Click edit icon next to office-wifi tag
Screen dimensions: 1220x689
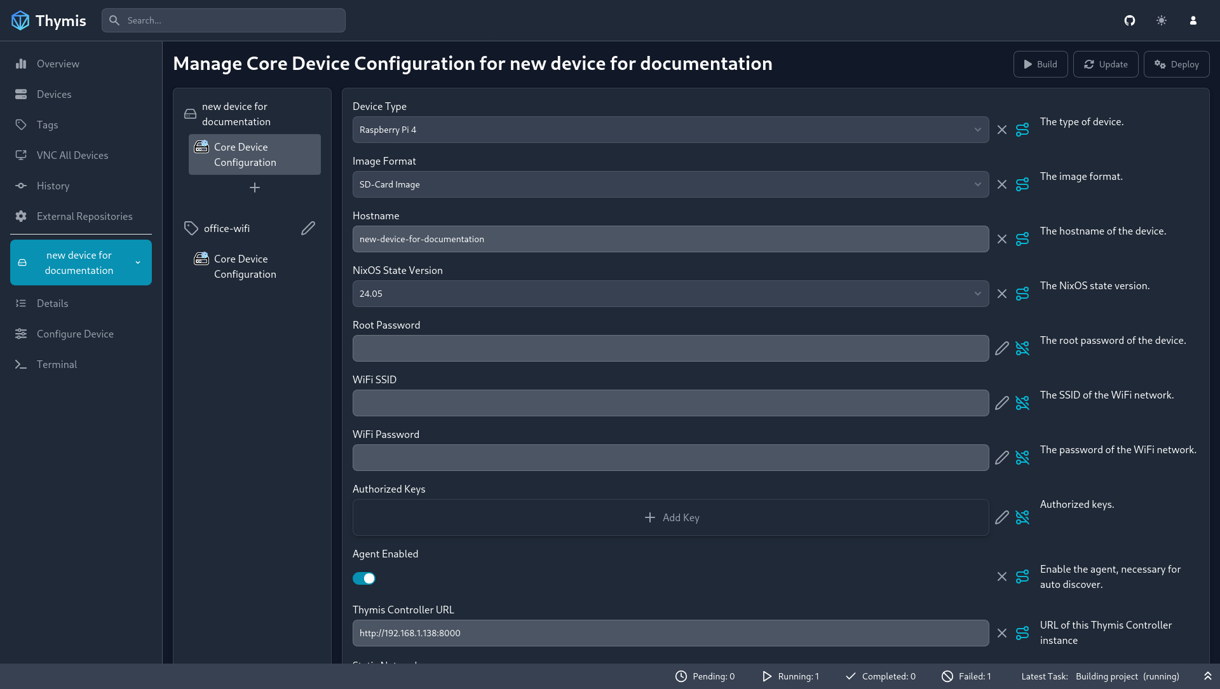coord(308,227)
